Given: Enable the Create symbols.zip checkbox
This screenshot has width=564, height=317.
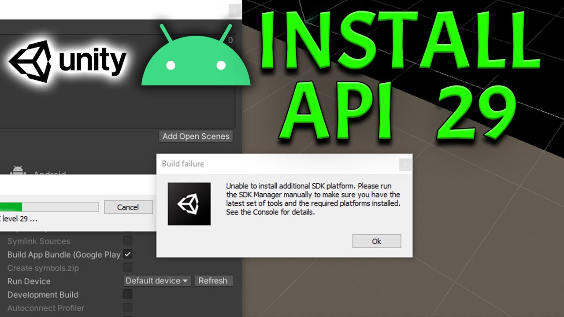Looking at the screenshot, I should tap(128, 268).
